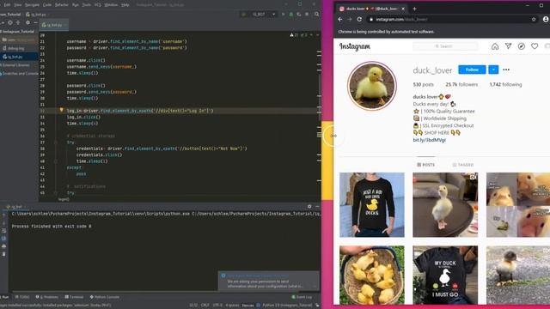Hide the project tool window
Screen dimensions: 550x309
35,22
